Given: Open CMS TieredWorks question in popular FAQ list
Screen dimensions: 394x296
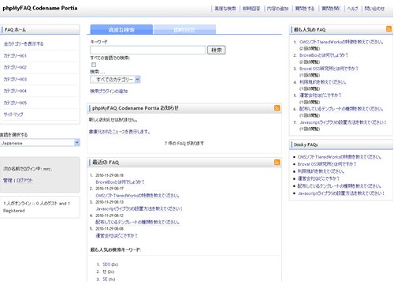Looking at the screenshot, I should click(x=341, y=42).
